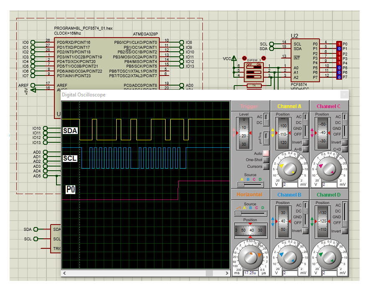This screenshot has width=368, height=303.
Task: Click the Horizontal Position dial
Action: pyautogui.click(x=250, y=230)
